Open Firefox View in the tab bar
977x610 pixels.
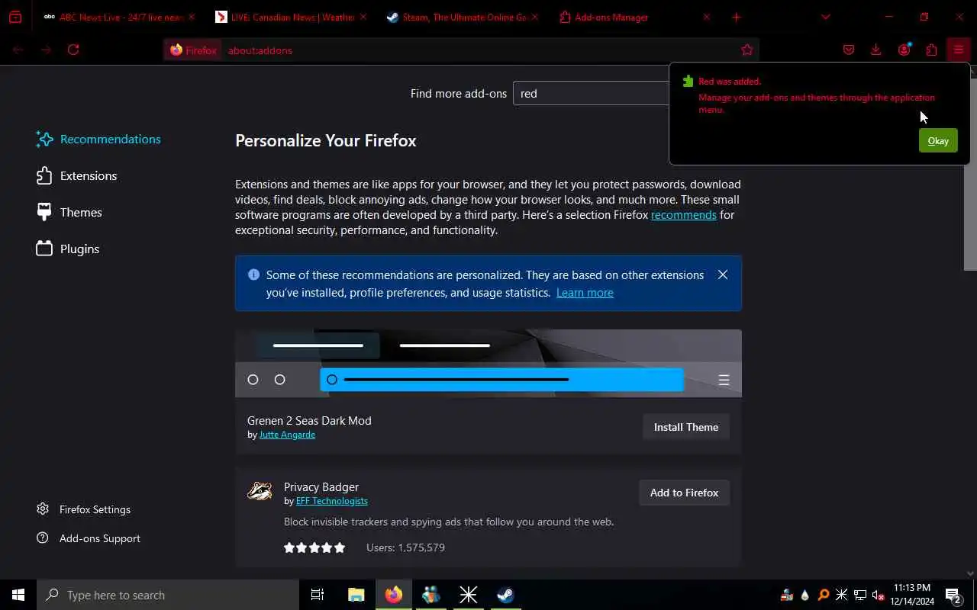(15, 17)
